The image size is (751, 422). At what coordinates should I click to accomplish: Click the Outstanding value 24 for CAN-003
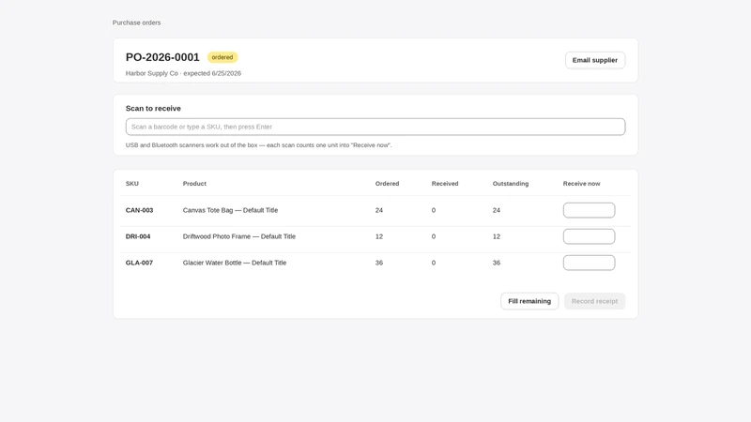[x=497, y=210]
